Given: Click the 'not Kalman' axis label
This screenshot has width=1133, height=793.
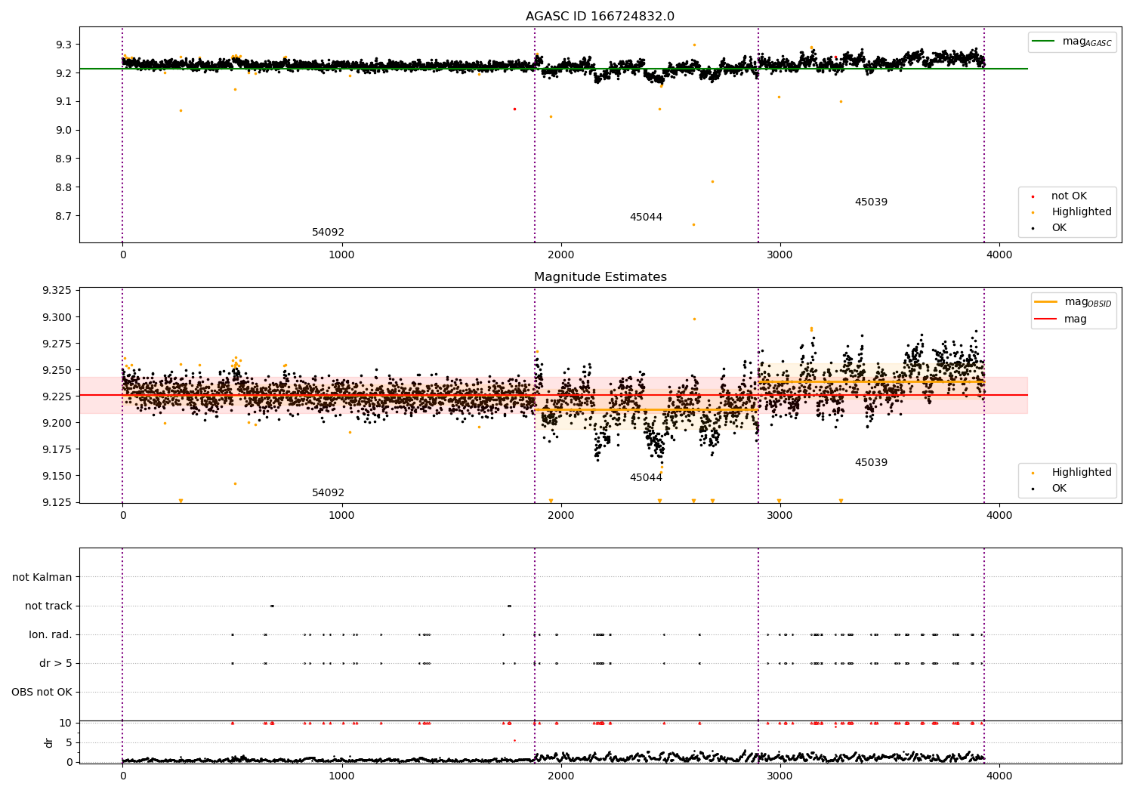Looking at the screenshot, I should point(42,577).
